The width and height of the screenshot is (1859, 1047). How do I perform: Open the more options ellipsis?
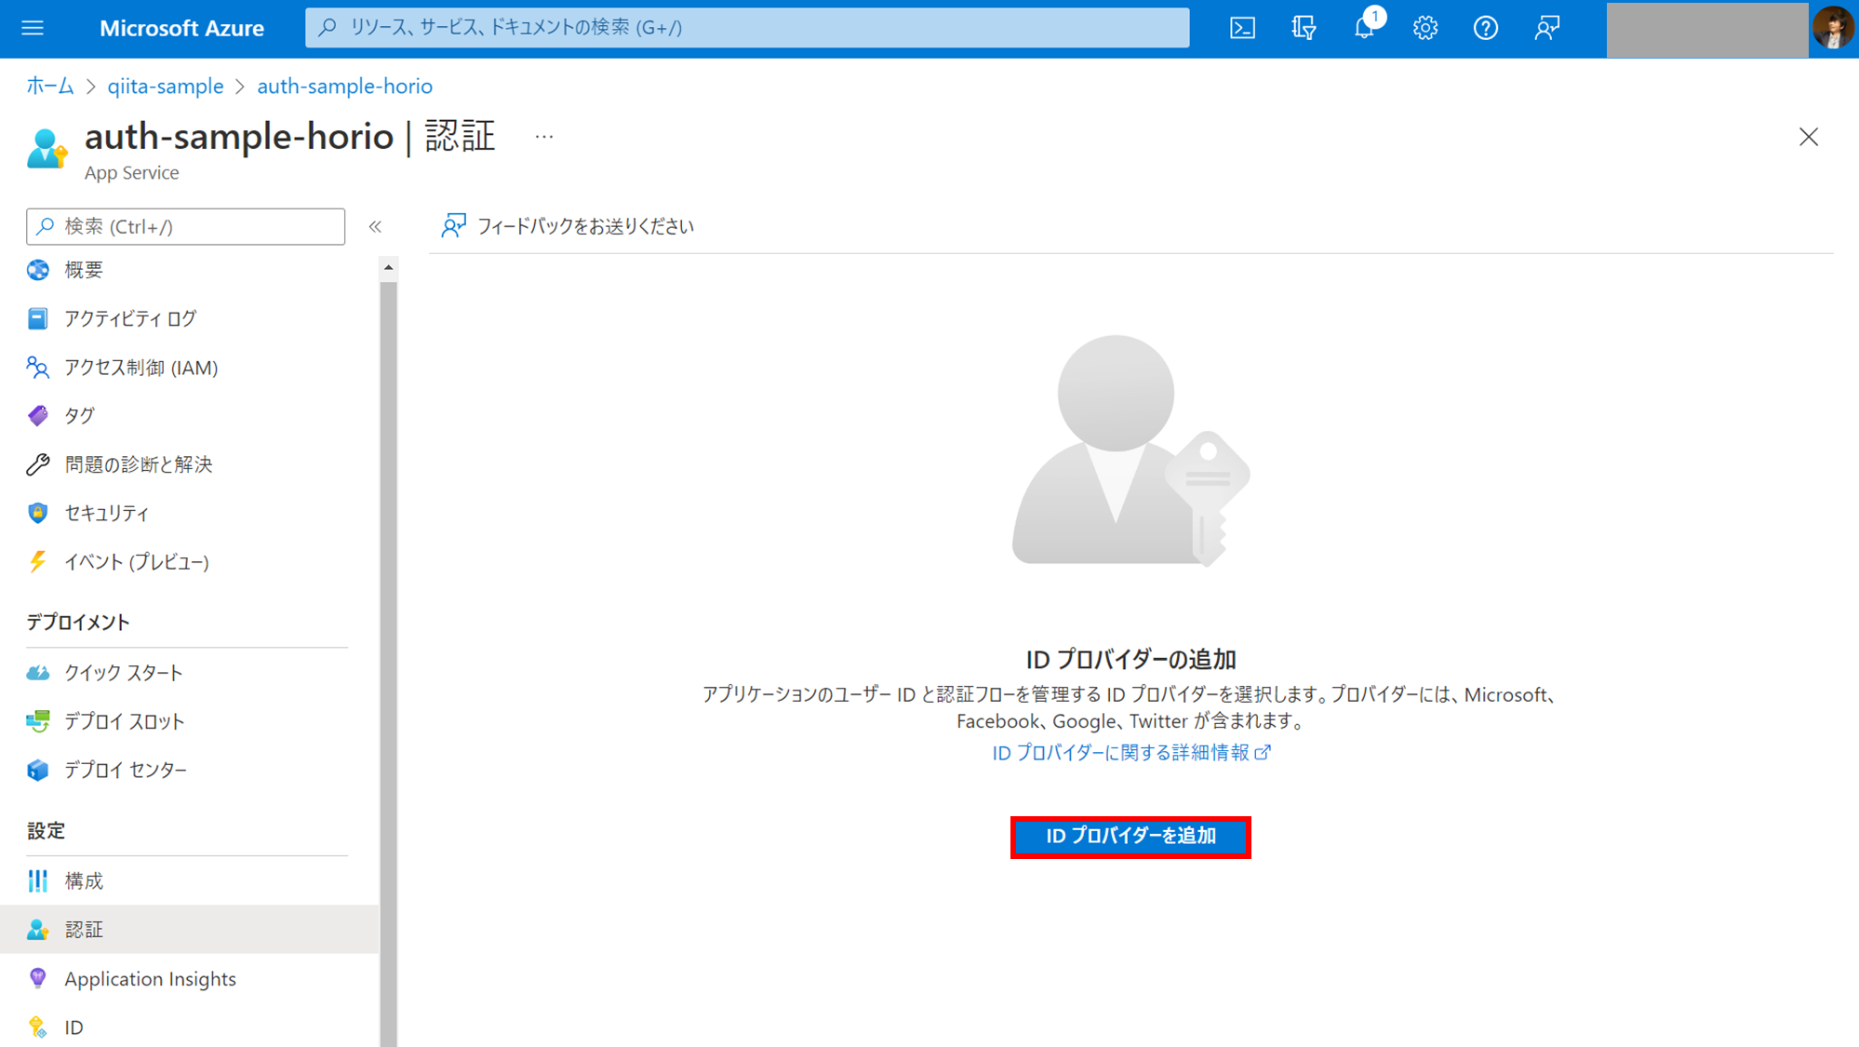(544, 137)
